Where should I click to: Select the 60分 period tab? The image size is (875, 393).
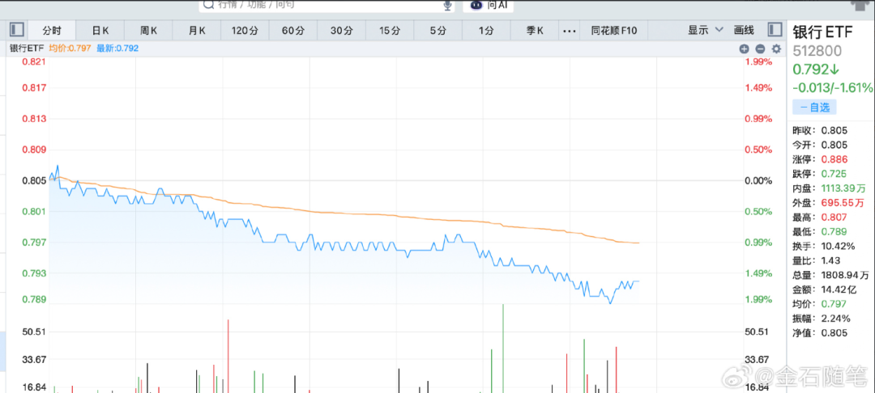click(293, 31)
